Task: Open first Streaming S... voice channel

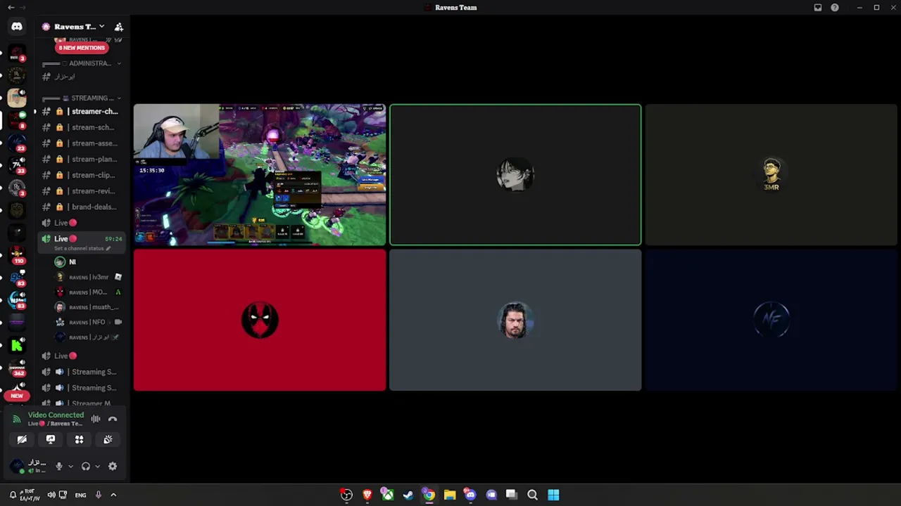Action: point(82,372)
